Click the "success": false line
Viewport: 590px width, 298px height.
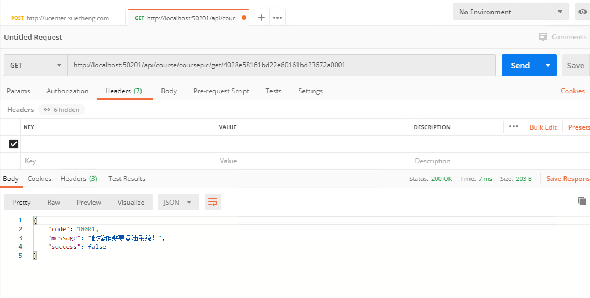tap(77, 247)
